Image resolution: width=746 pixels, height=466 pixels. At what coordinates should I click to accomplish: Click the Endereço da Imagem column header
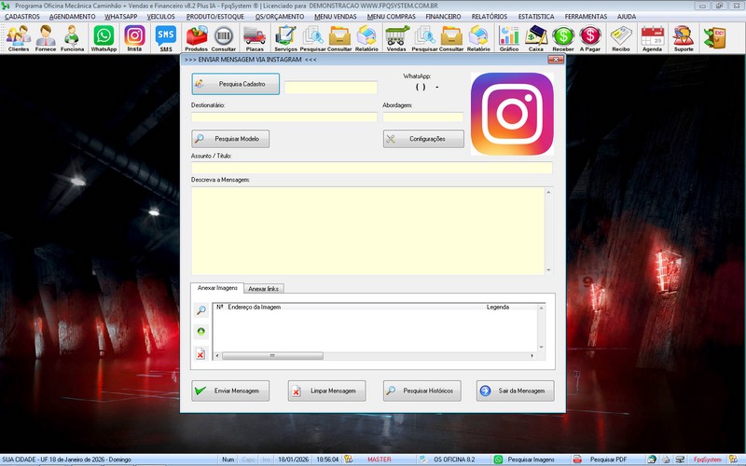[254, 308]
